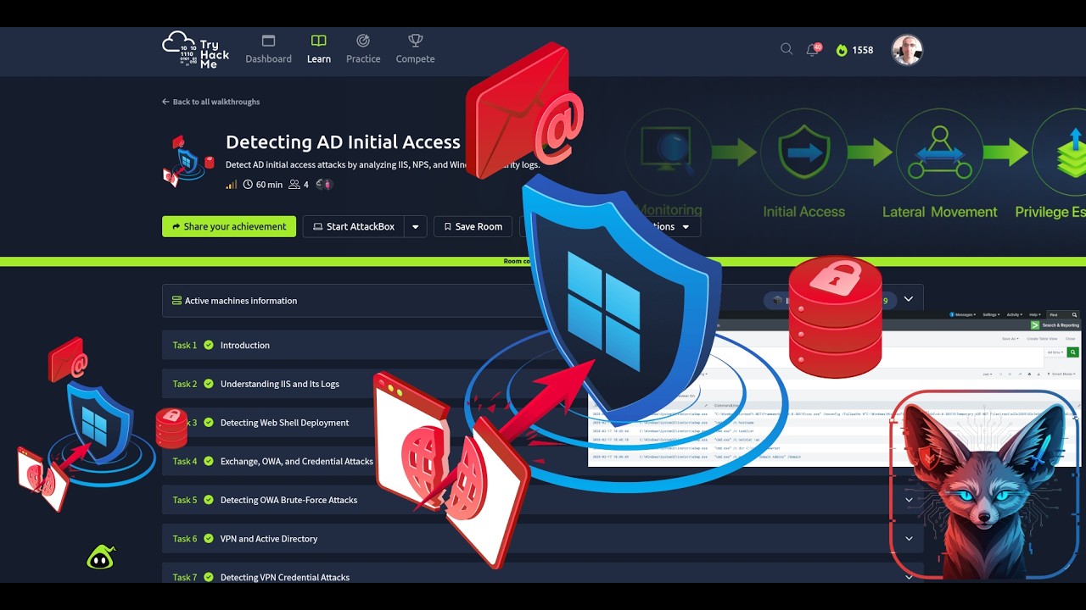Click the green streak flame icon

coord(842,50)
